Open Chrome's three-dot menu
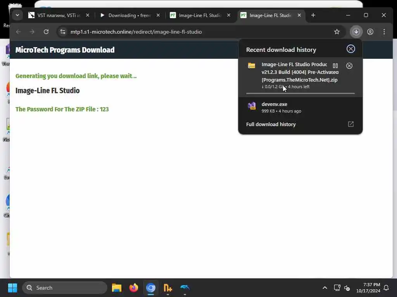397x297 pixels. pos(384,32)
